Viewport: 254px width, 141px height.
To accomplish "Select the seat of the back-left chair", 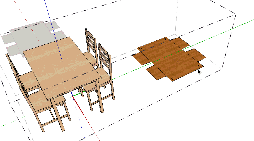I will 27,80.
